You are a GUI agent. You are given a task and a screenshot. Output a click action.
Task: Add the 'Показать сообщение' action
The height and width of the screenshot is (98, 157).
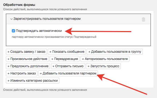67,52
